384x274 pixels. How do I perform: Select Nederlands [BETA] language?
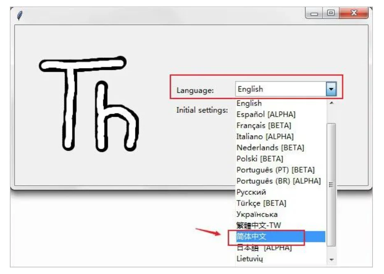click(x=270, y=147)
